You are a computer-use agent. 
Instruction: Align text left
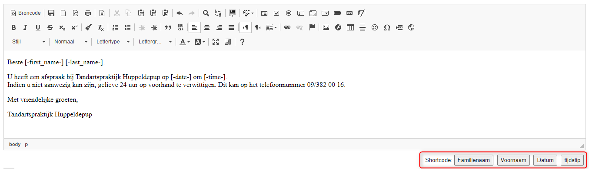[195, 27]
